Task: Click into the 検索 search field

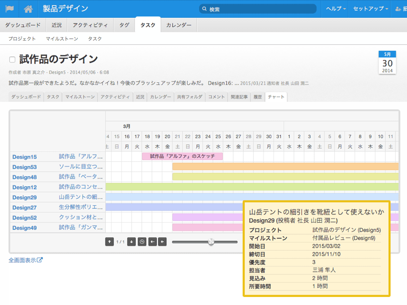Action: [259, 9]
